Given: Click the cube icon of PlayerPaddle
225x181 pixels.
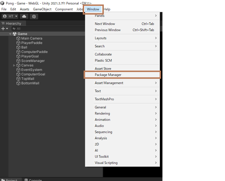Looking at the screenshot, I should (18, 43).
